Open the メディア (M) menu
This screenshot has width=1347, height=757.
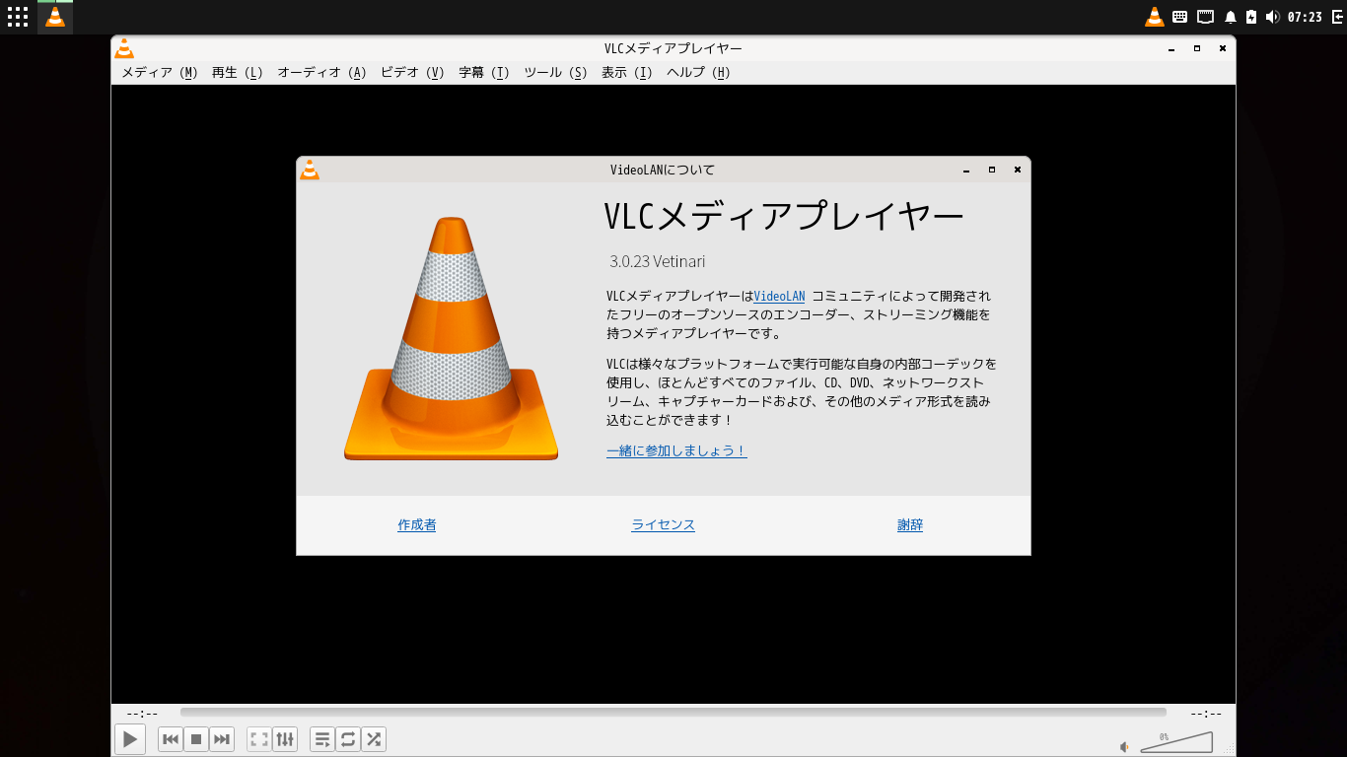click(160, 73)
